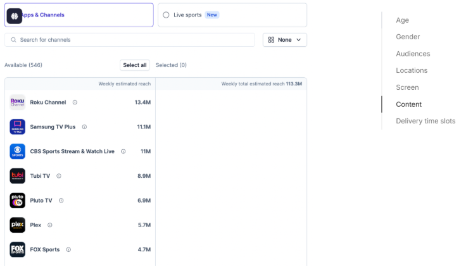Navigate to Delivery time slots
Viewport: 466px width, 274px height.
425,121
